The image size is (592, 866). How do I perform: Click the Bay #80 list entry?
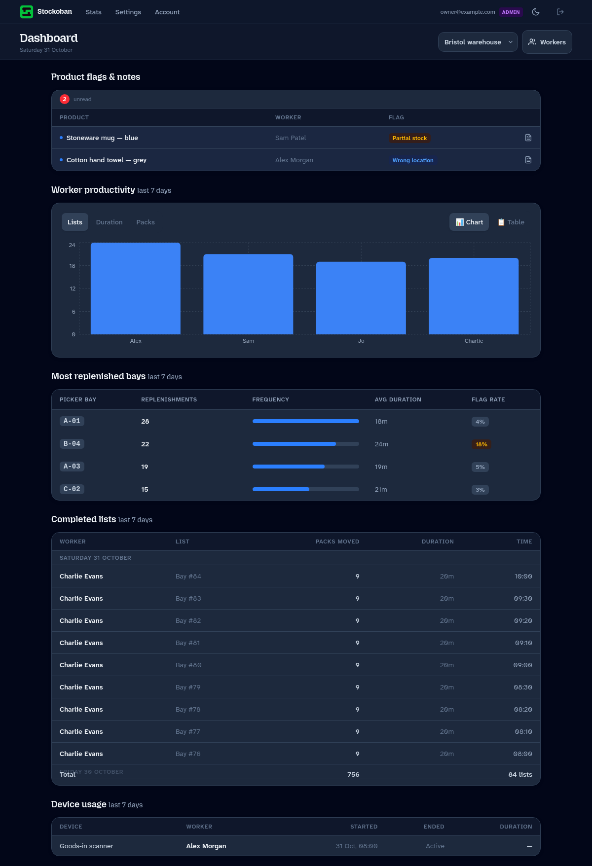(x=188, y=665)
